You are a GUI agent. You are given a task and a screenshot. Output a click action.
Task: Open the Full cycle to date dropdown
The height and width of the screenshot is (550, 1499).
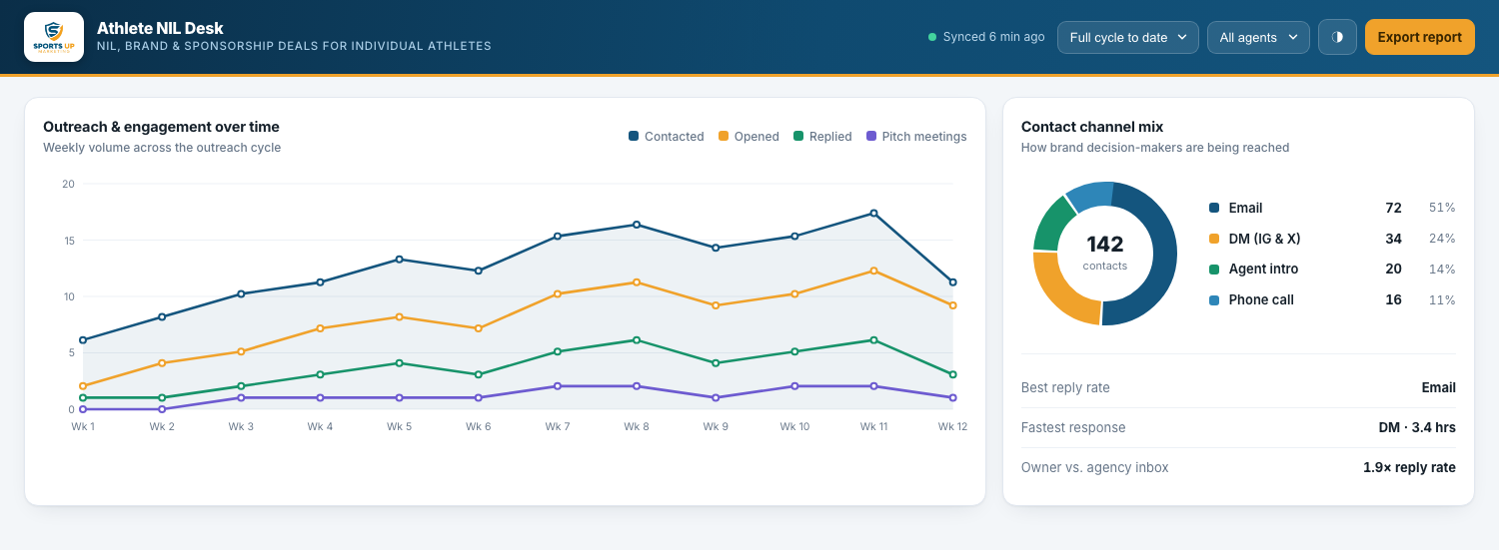(1128, 37)
